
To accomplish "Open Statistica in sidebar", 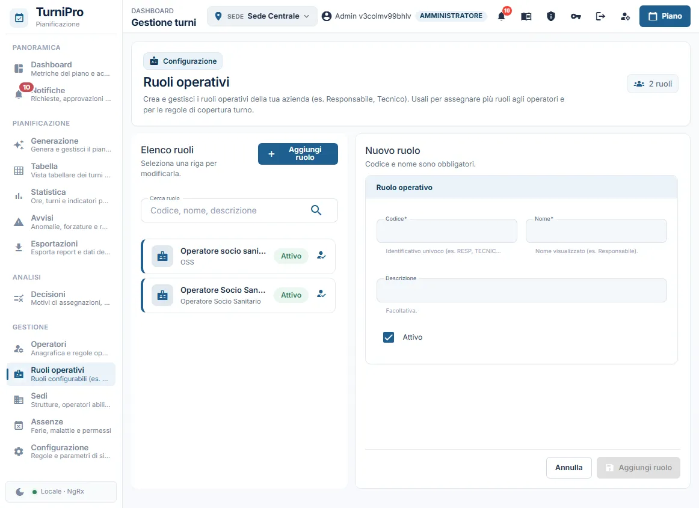I will click(61, 196).
